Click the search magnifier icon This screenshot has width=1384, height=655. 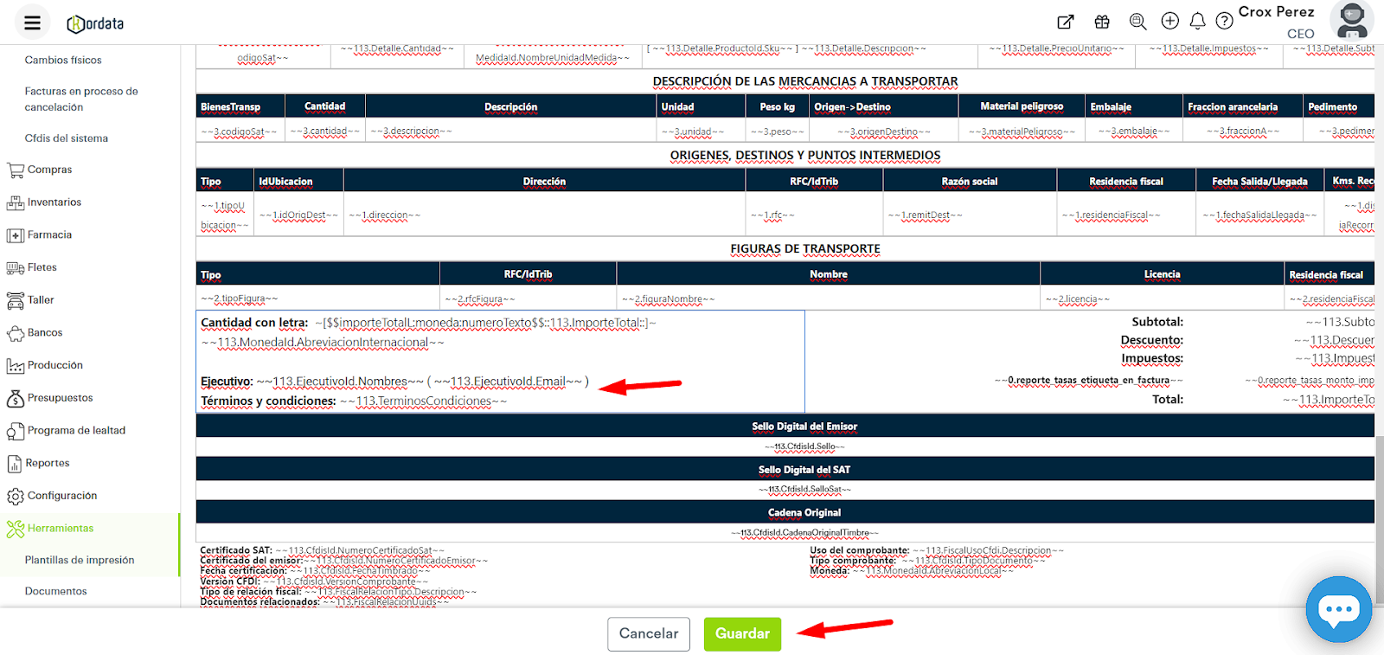coord(1137,22)
